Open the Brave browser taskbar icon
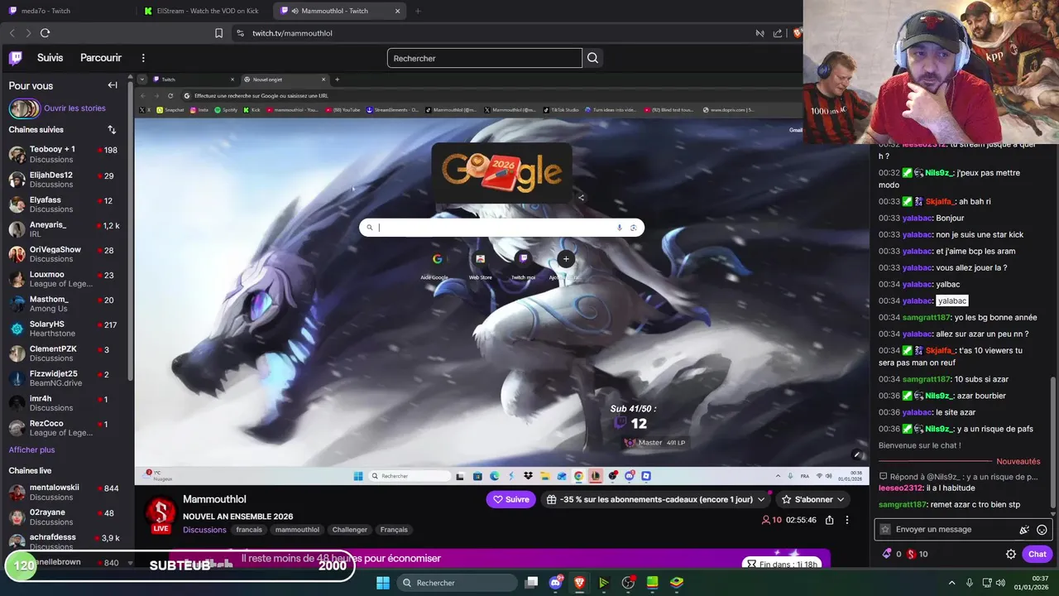 point(579,583)
